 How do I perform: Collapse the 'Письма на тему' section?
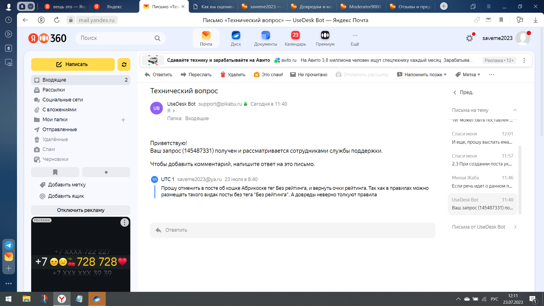pyautogui.click(x=515, y=110)
